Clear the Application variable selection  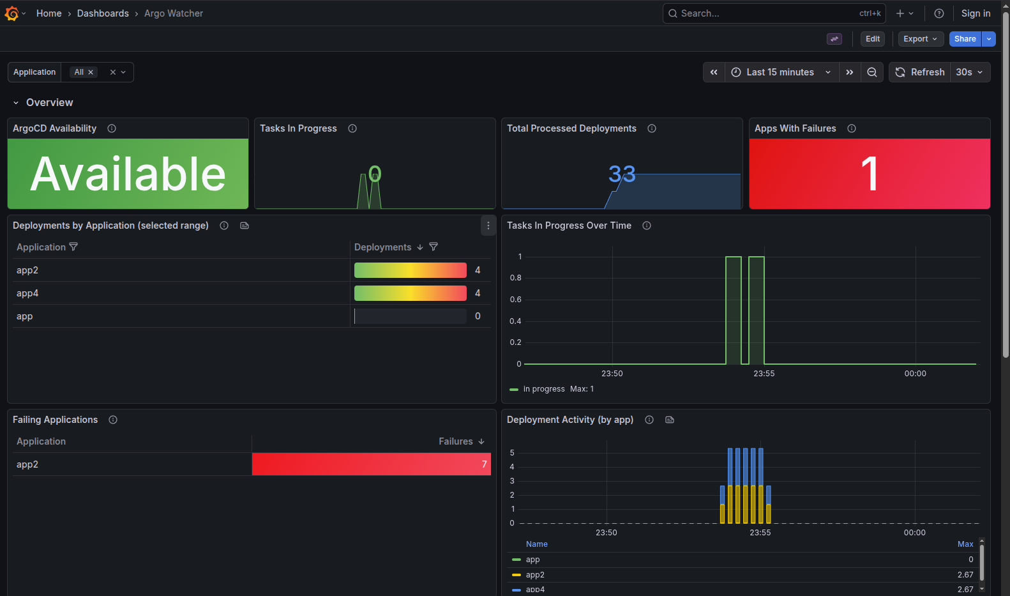pos(113,72)
